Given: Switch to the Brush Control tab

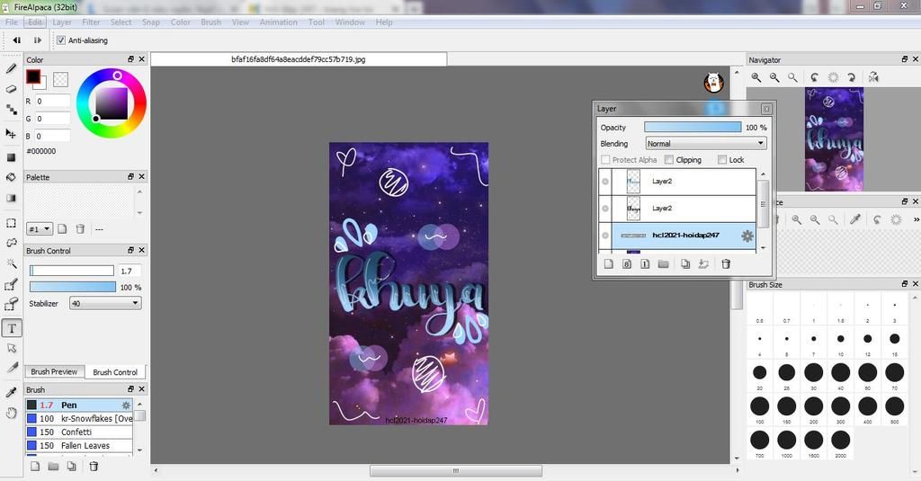Looking at the screenshot, I should [115, 372].
